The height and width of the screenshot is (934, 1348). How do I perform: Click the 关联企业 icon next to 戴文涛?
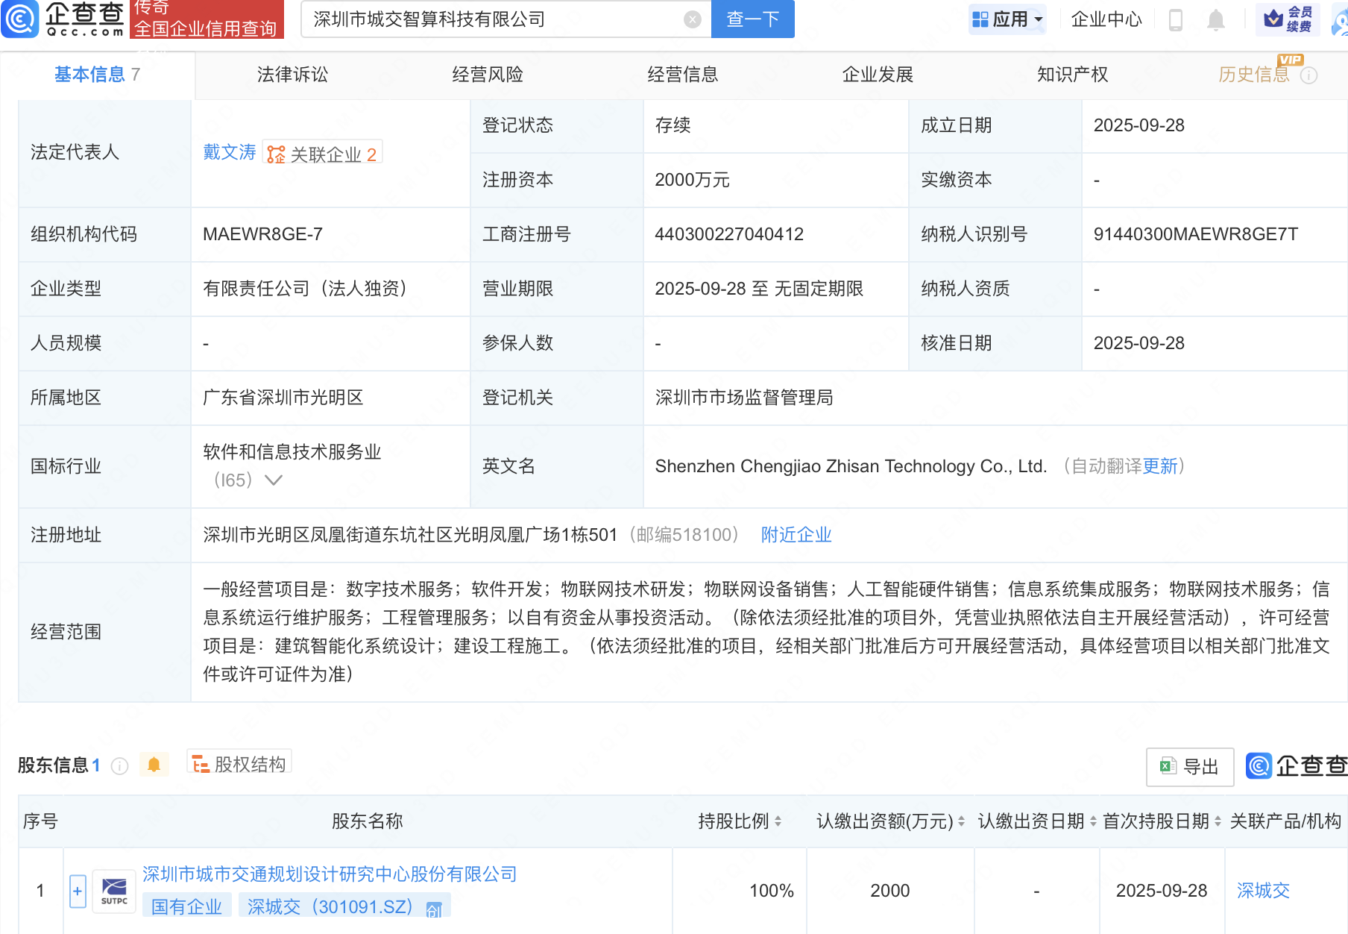click(275, 154)
